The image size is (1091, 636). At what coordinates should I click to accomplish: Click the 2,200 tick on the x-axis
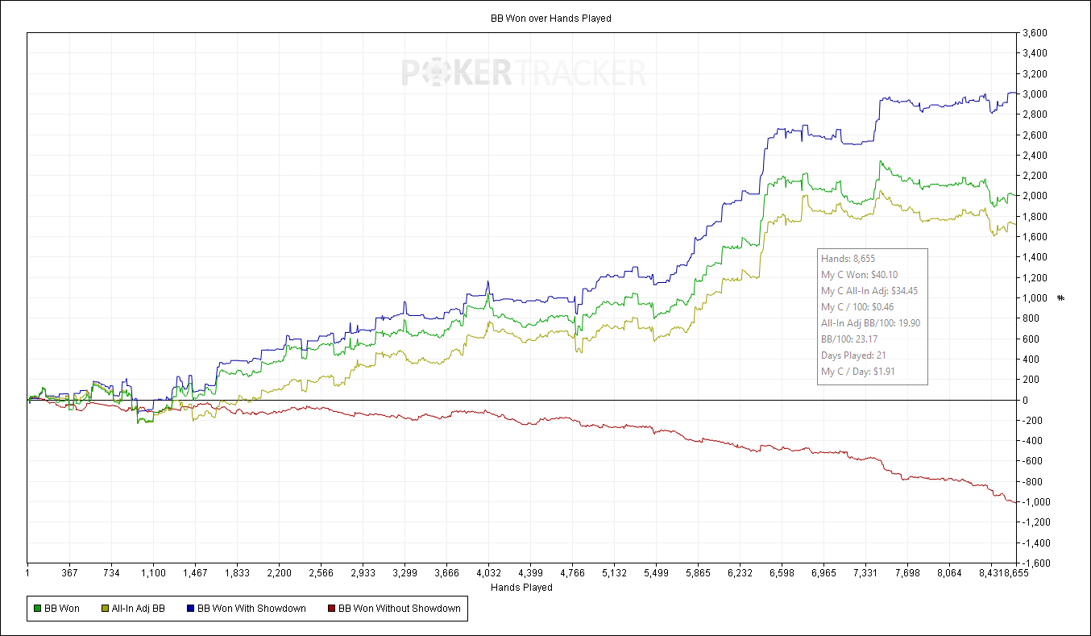[x=279, y=573]
